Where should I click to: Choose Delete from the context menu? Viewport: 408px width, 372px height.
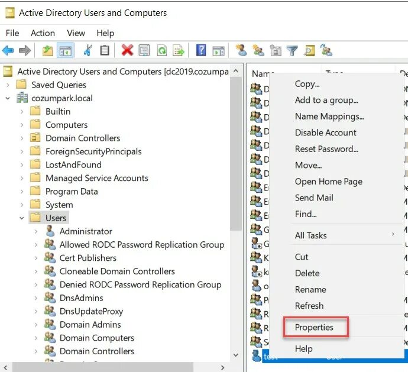pyautogui.click(x=307, y=273)
